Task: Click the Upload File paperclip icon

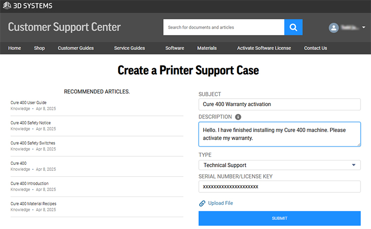Action: pos(202,203)
